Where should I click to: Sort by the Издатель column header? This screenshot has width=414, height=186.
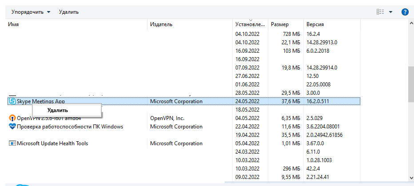[161, 24]
